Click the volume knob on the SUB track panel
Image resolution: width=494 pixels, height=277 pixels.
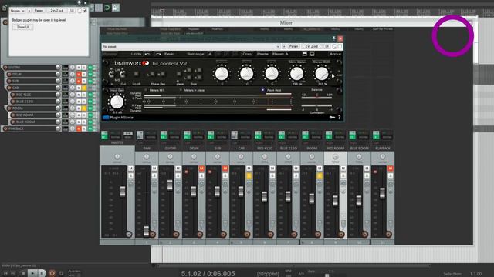(58, 81)
